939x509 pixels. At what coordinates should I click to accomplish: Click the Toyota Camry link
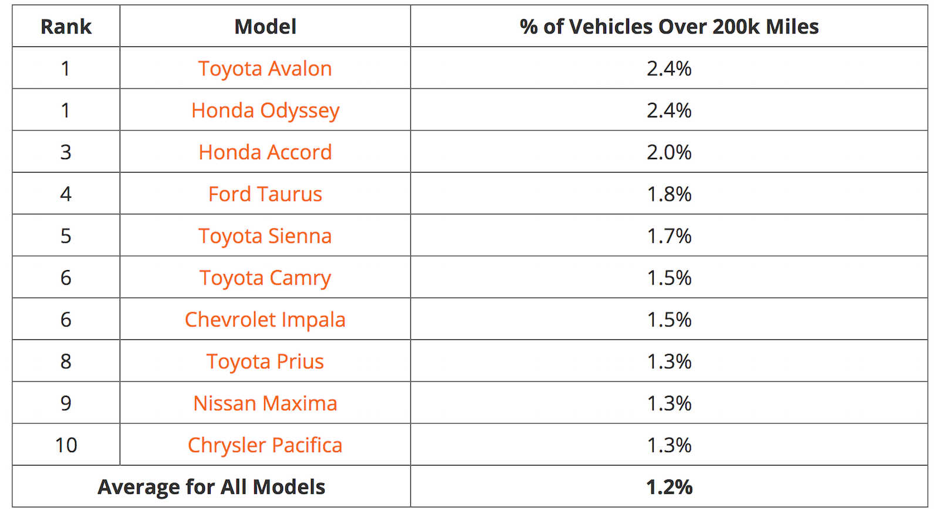pos(265,278)
